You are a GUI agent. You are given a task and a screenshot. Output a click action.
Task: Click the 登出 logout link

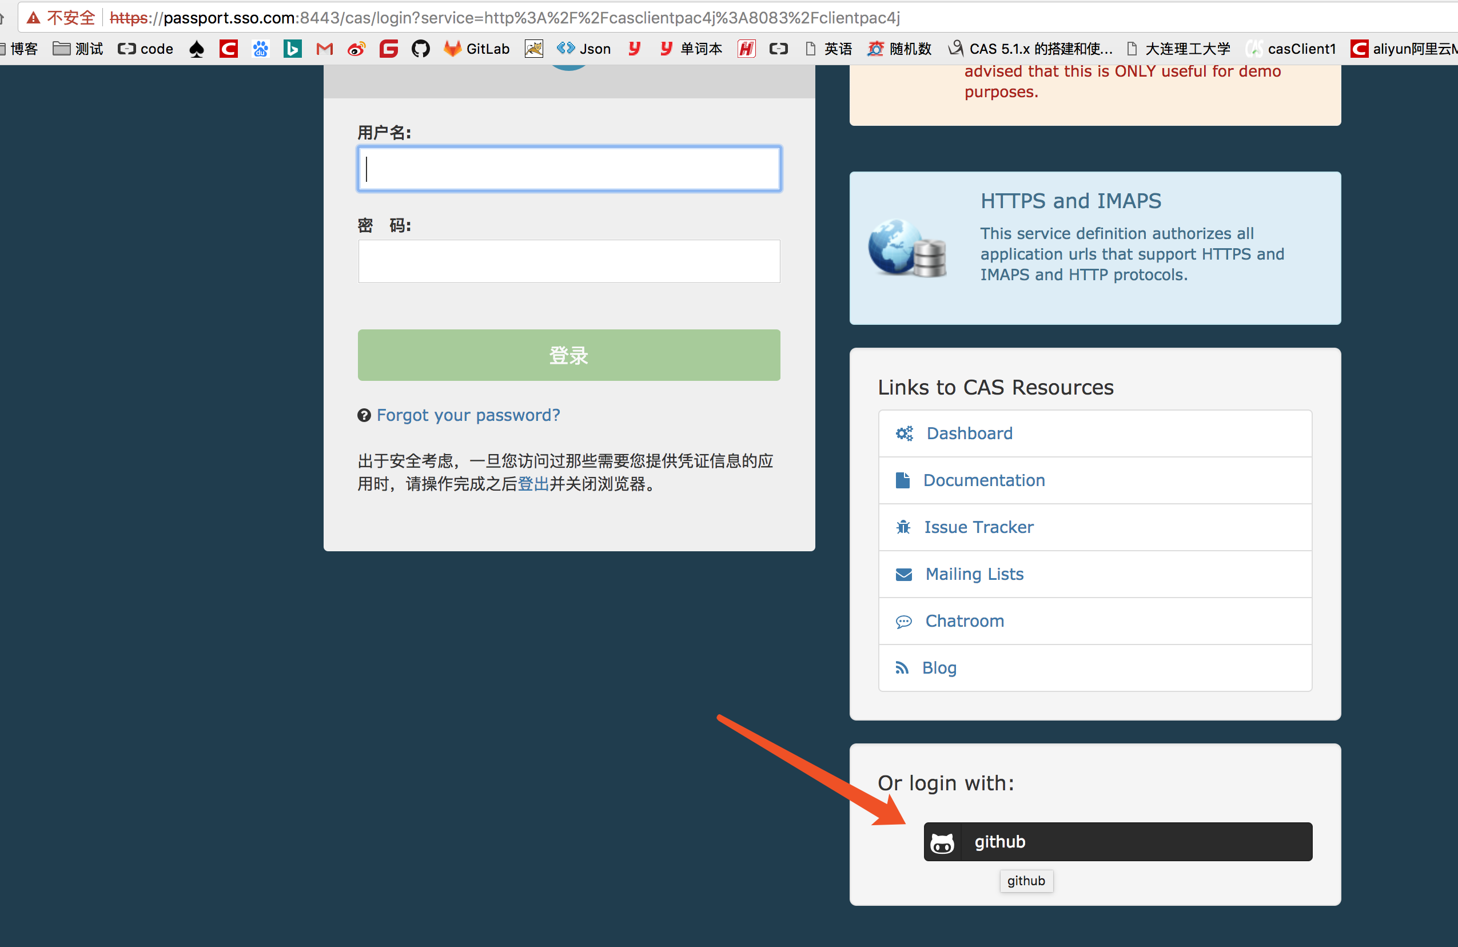(533, 484)
